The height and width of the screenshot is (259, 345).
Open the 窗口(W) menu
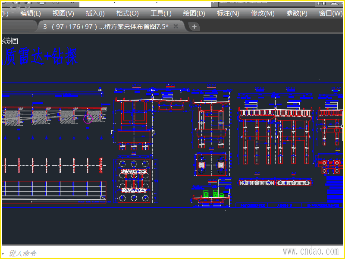[x=330, y=13]
